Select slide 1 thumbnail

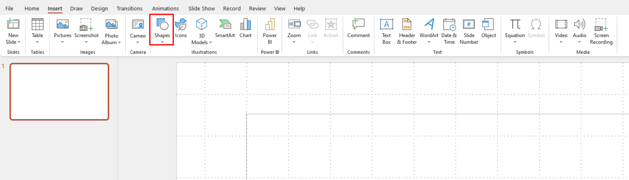tap(59, 92)
